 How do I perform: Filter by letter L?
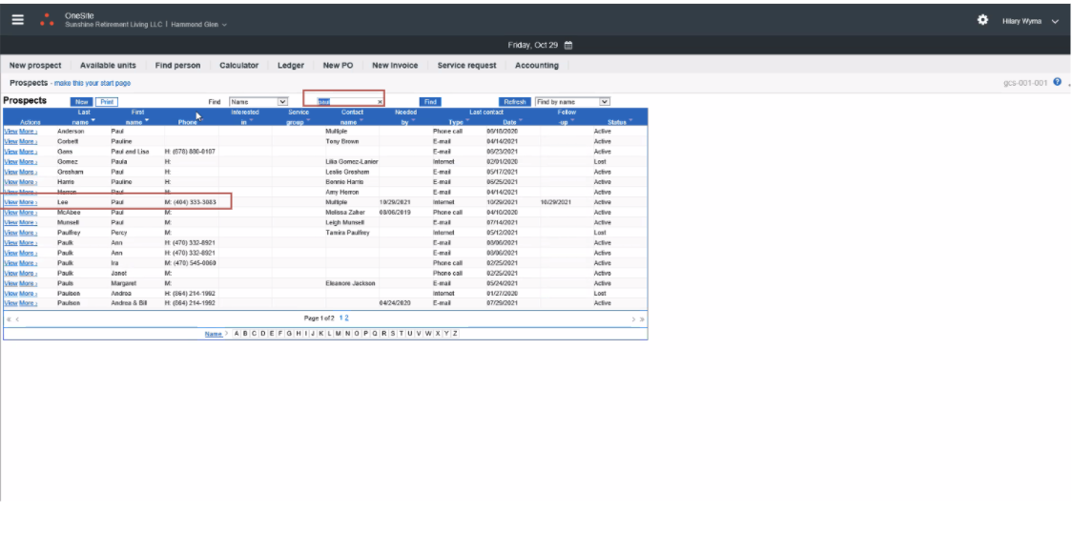pyautogui.click(x=330, y=334)
